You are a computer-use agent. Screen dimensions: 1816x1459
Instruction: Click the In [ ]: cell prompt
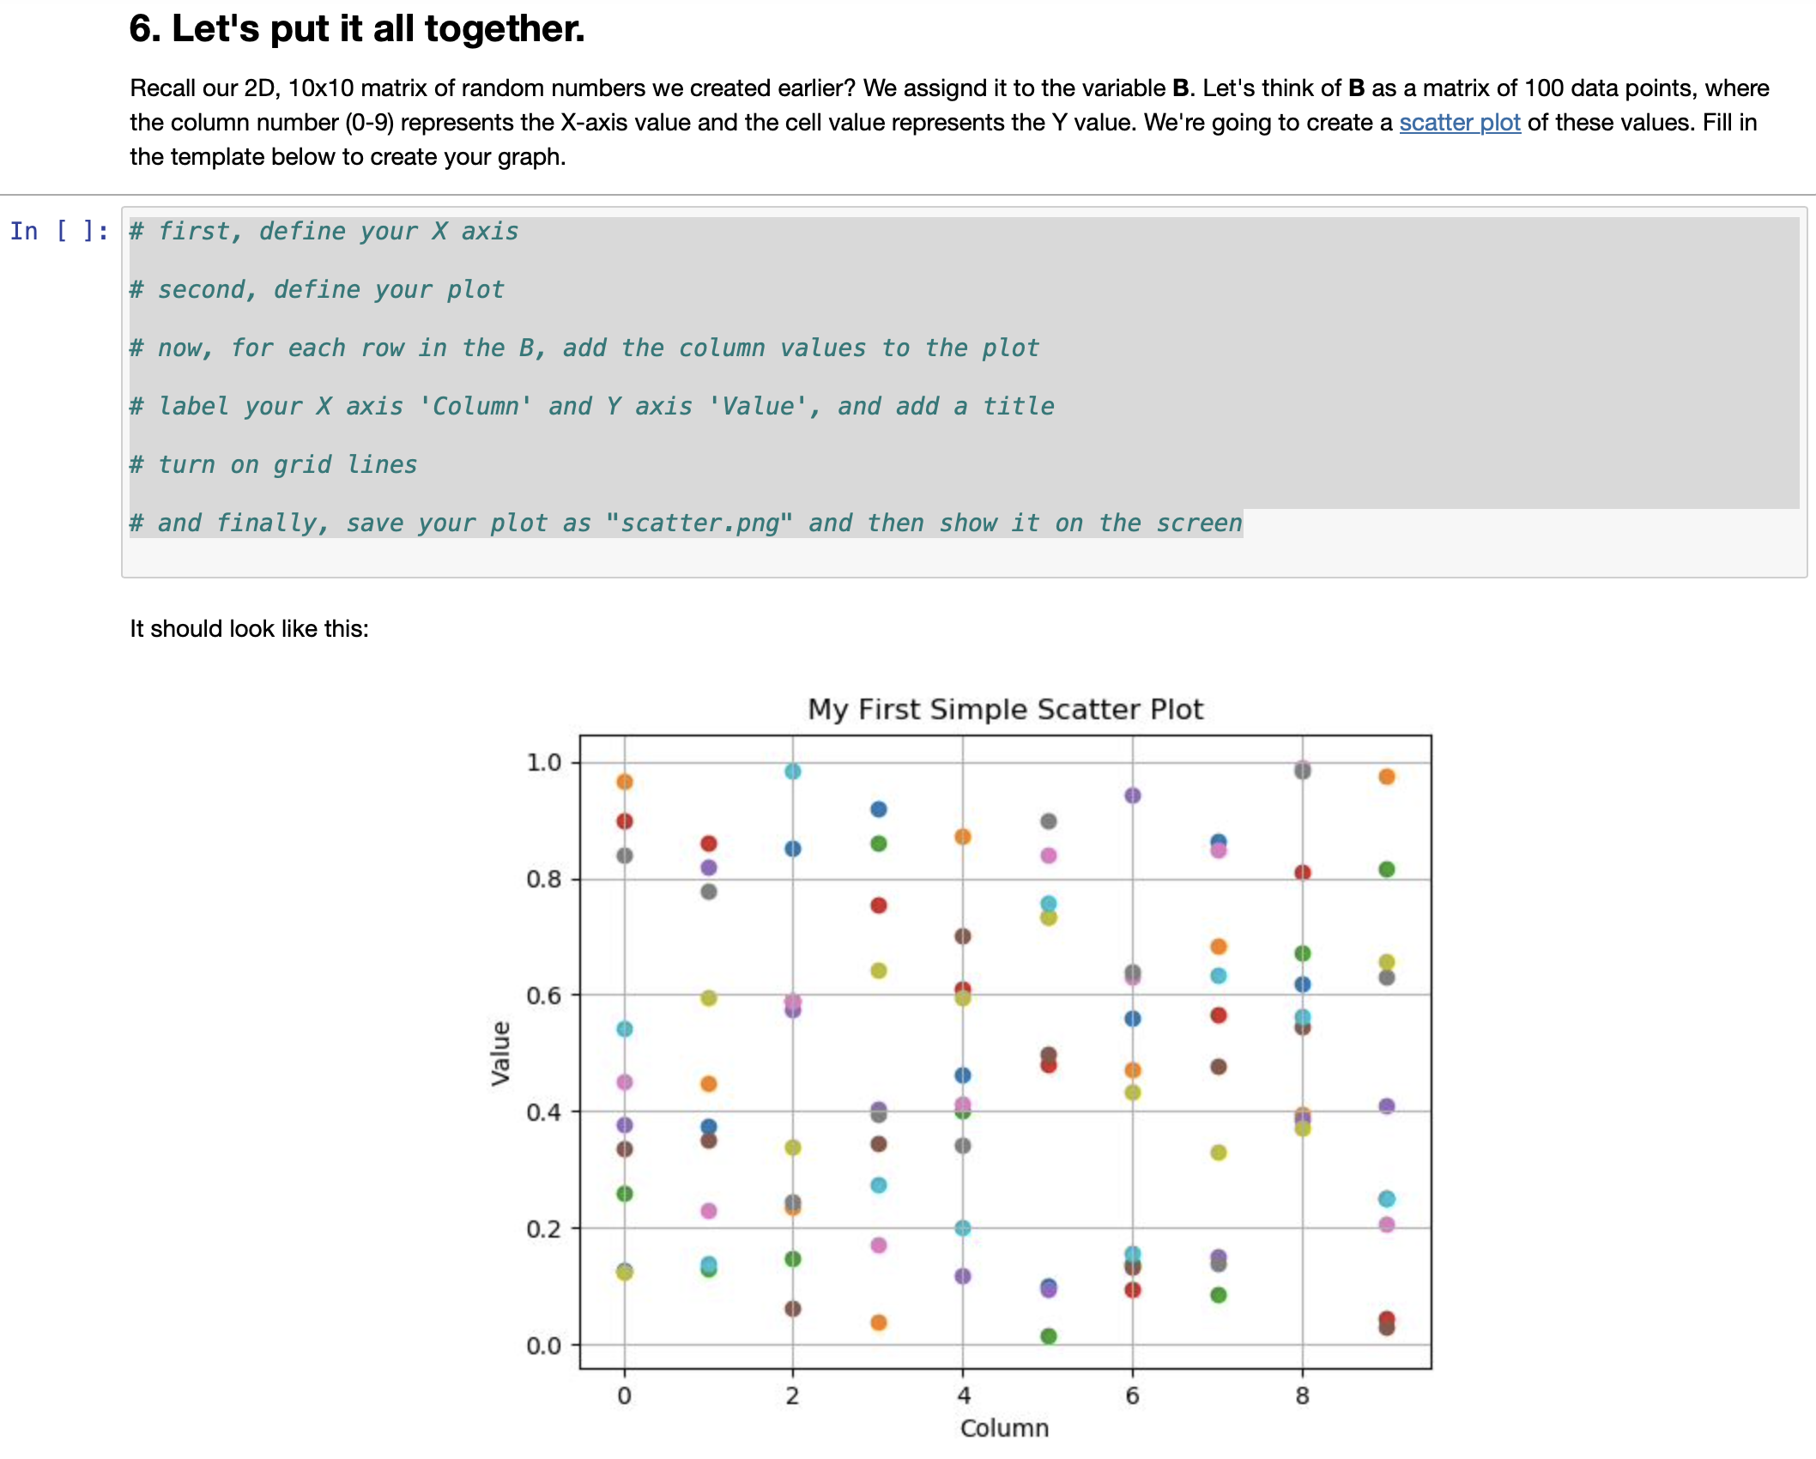pos(59,231)
